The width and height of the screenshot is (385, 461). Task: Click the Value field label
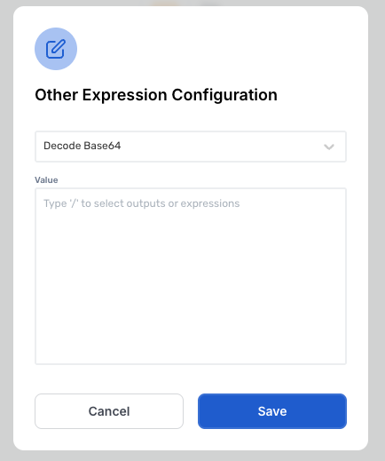pyautogui.click(x=46, y=180)
